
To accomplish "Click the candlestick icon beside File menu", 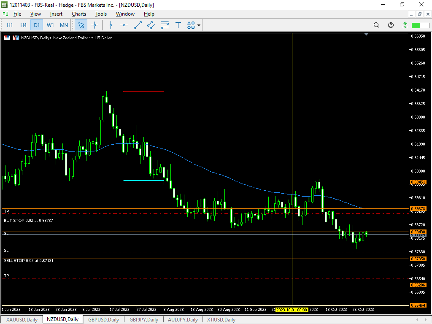I will [x=5, y=14].
